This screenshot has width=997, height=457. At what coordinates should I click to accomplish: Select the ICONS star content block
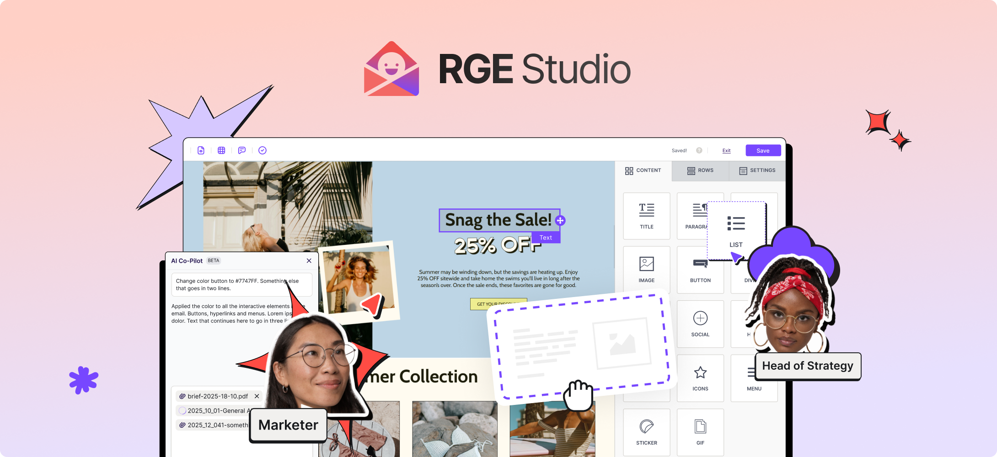pyautogui.click(x=700, y=378)
